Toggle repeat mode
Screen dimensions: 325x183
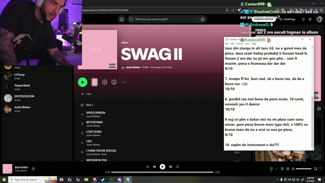[177, 167]
